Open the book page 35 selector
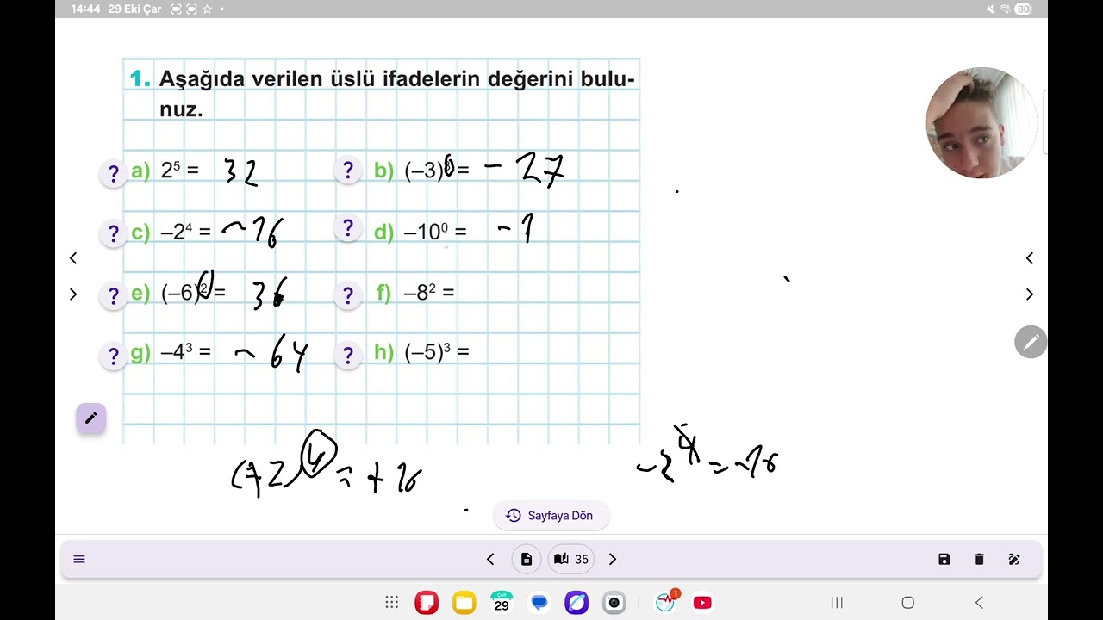The width and height of the screenshot is (1103, 620). point(571,560)
